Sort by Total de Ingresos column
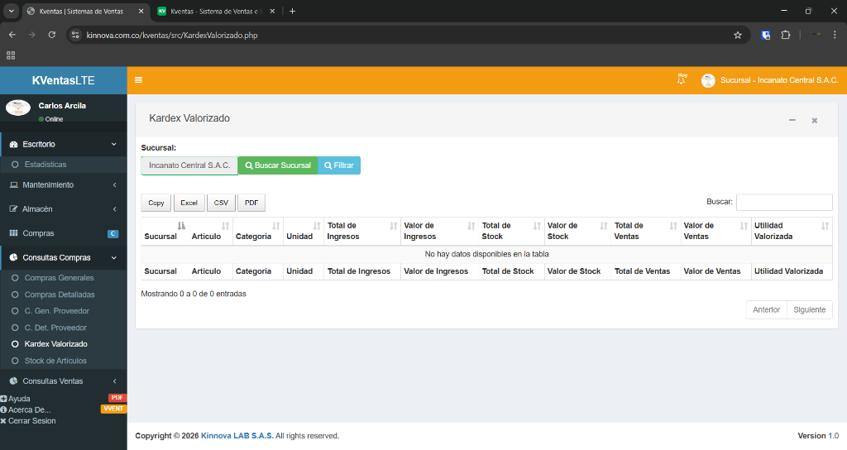Screen dimensions: 847x450 [x=362, y=232]
